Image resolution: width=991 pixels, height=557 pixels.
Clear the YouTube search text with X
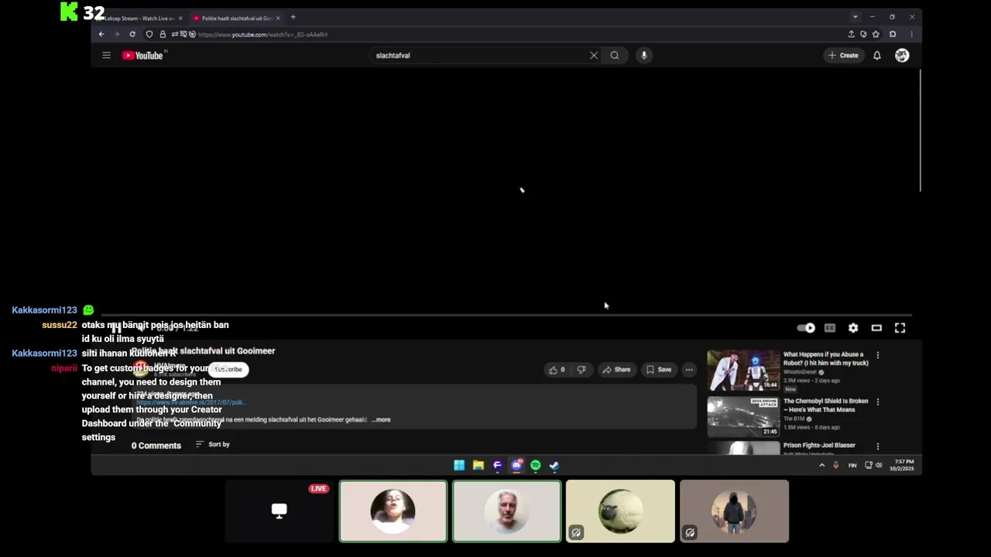pyautogui.click(x=594, y=55)
